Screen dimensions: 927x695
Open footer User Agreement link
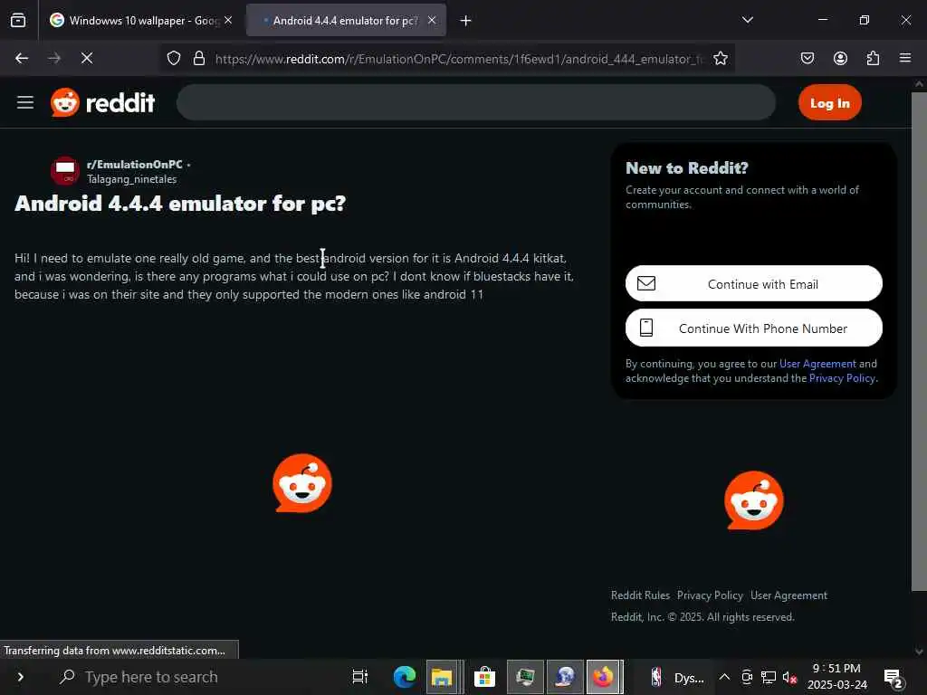point(788,595)
